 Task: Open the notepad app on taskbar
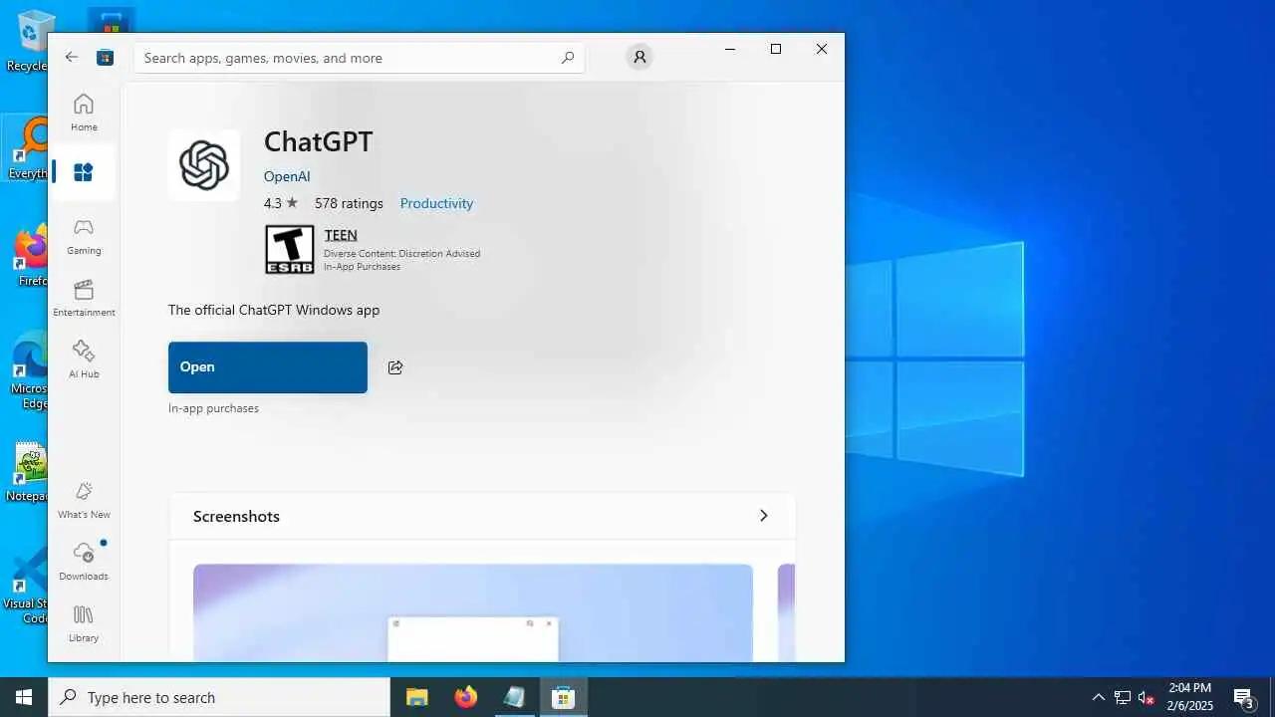pos(514,697)
